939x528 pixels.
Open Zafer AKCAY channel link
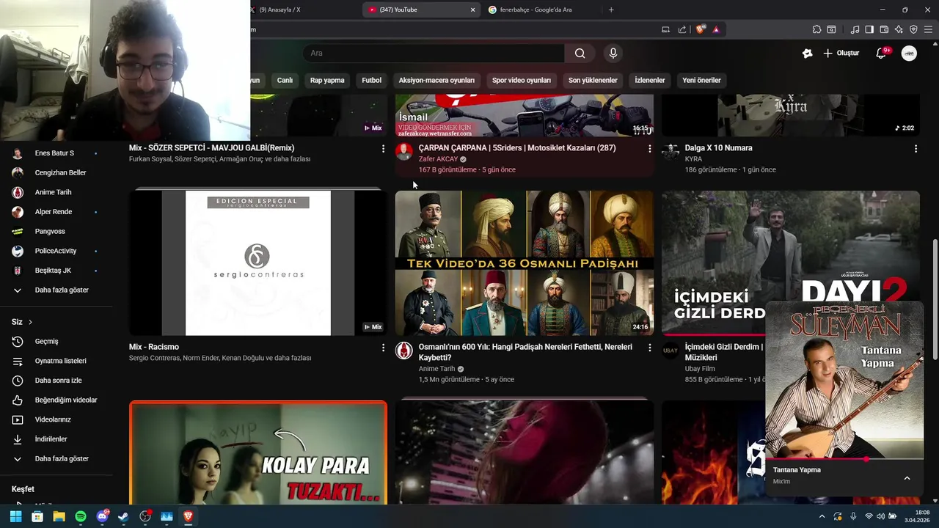[438, 159]
